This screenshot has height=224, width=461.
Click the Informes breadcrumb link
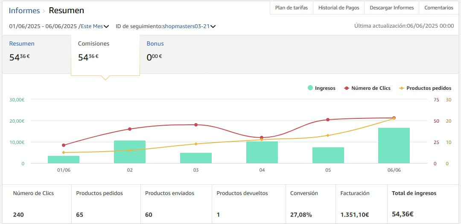pos(24,11)
